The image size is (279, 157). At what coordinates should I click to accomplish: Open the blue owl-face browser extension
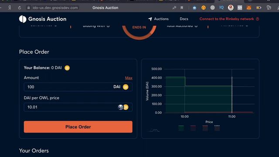pos(194,8)
